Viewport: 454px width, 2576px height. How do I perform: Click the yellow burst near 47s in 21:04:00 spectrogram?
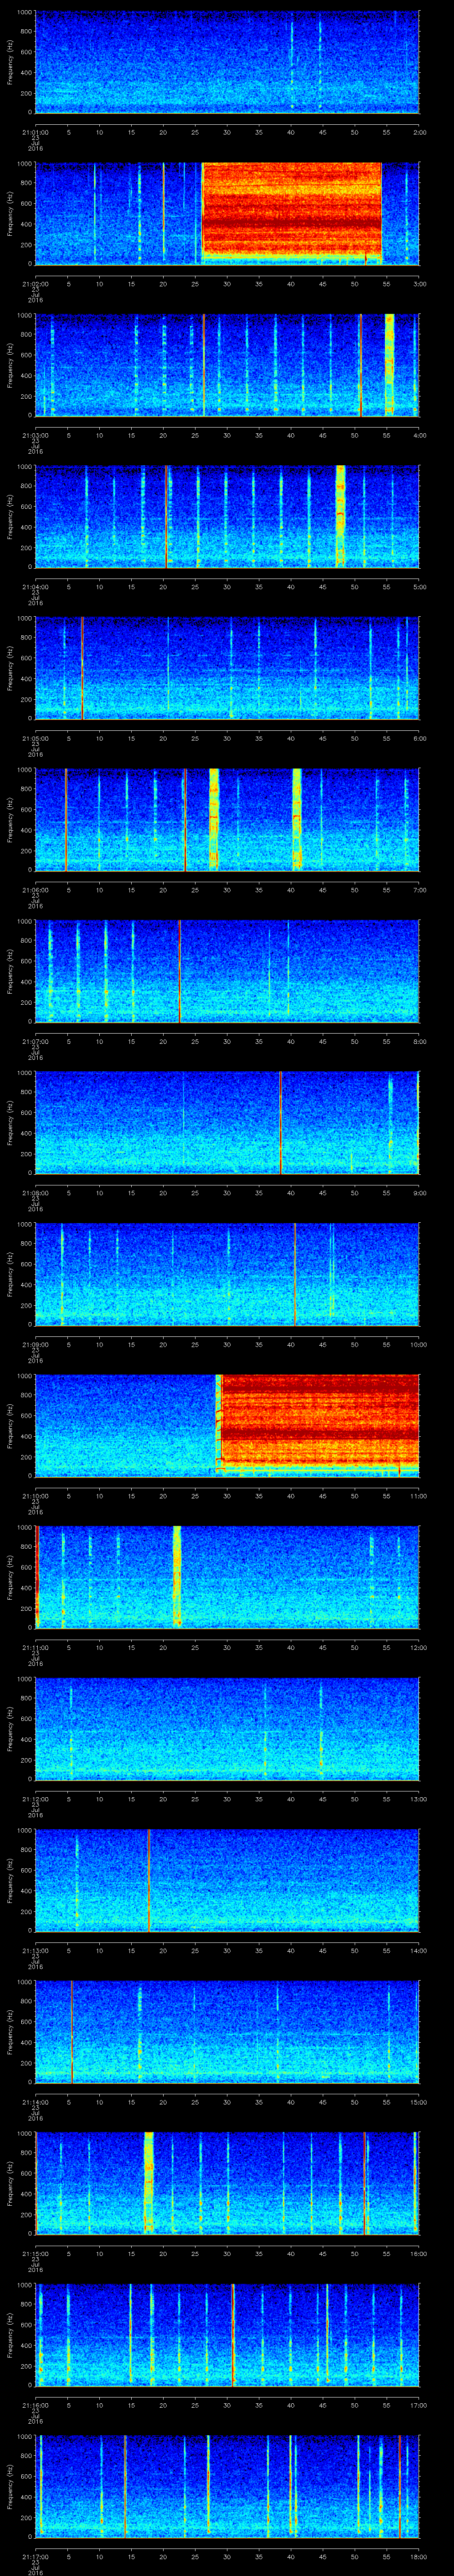[340, 516]
